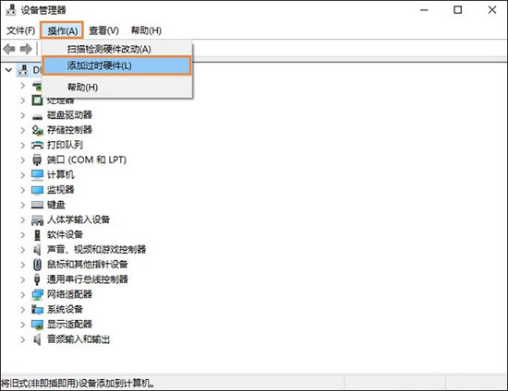The width and height of the screenshot is (508, 391).
Task: Click the 处理器 processor icon
Action: [37, 101]
